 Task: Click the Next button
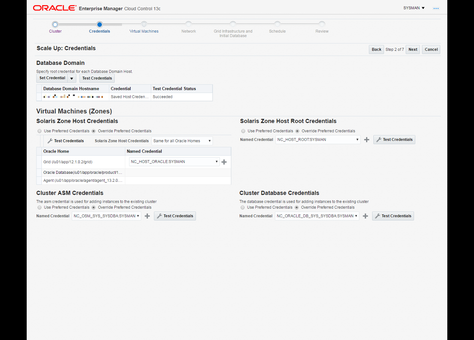pyautogui.click(x=413, y=49)
